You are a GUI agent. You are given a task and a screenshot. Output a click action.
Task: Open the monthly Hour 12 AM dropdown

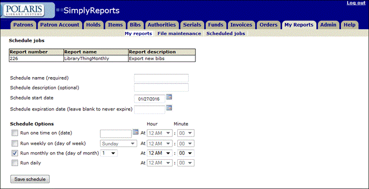160,153
